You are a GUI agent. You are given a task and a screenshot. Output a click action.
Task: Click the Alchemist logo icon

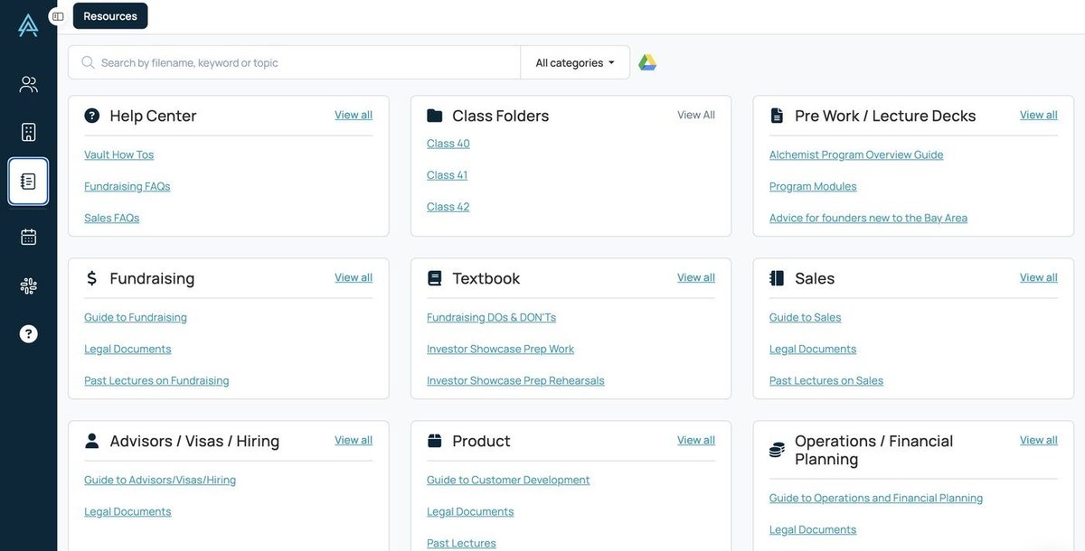(28, 25)
